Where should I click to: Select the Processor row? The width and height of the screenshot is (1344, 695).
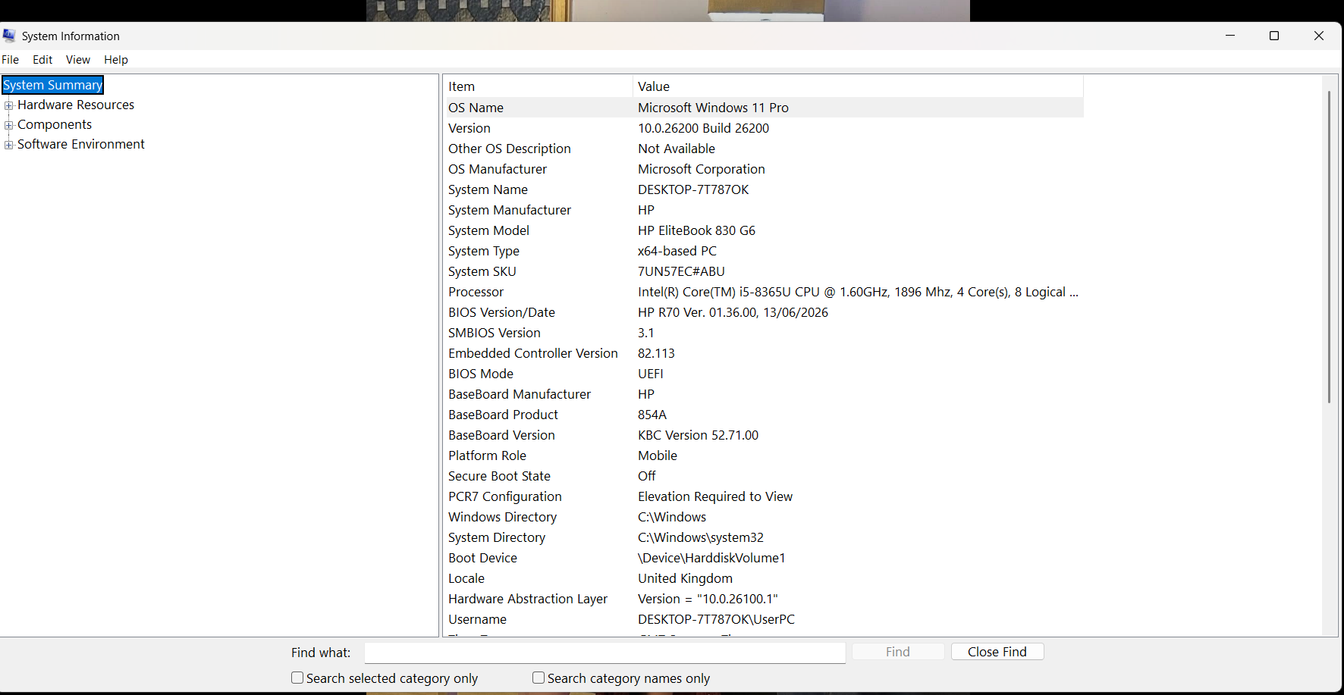pyautogui.click(x=764, y=292)
